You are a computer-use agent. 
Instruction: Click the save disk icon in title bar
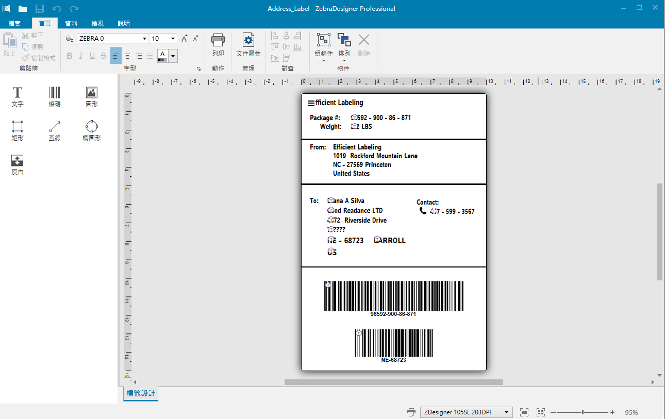click(40, 9)
